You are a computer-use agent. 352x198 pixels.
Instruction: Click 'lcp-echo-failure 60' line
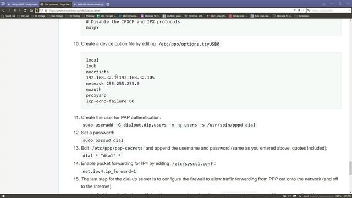point(110,101)
